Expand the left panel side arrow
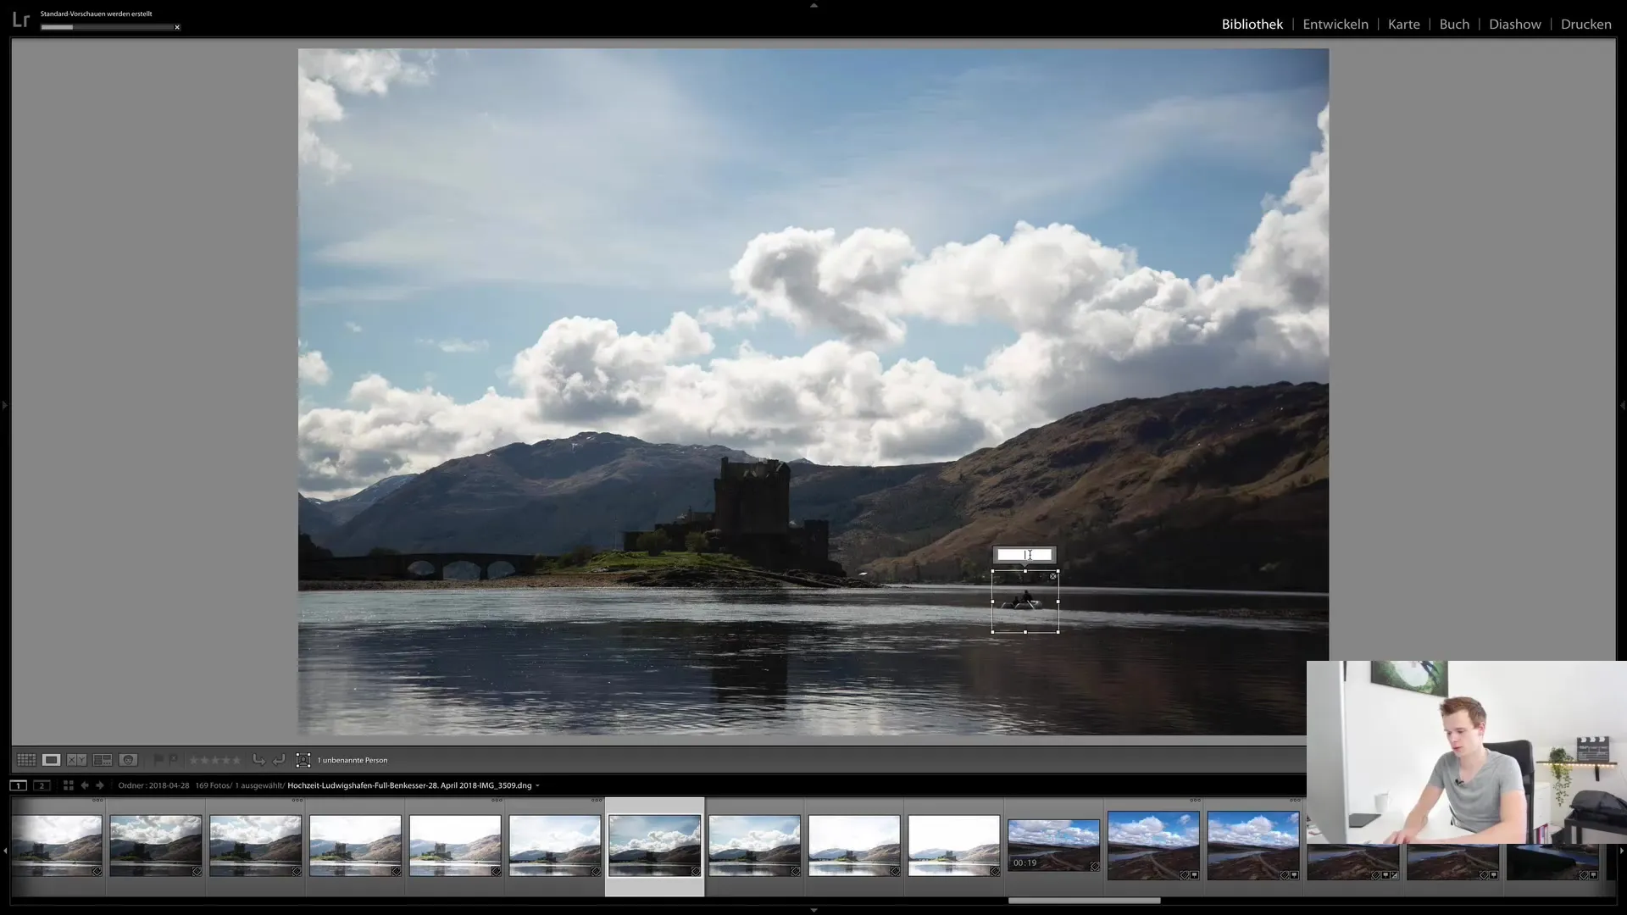1627x915 pixels. [5, 406]
